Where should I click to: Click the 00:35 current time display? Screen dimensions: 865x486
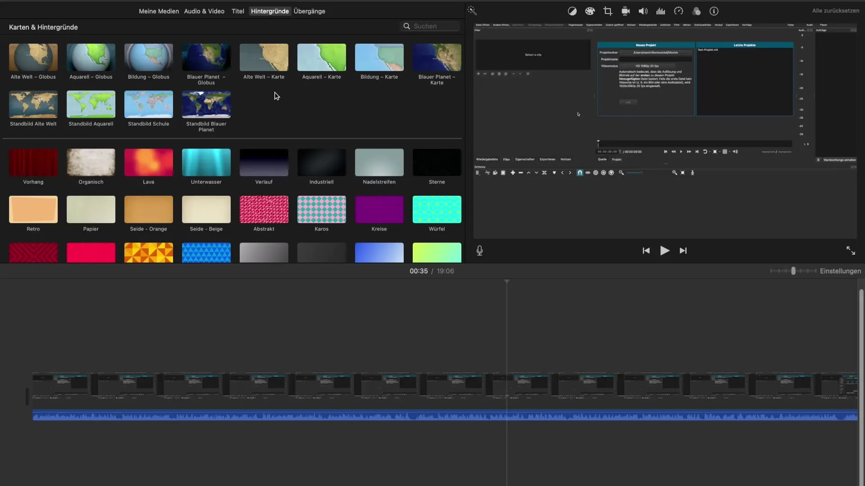tap(419, 271)
